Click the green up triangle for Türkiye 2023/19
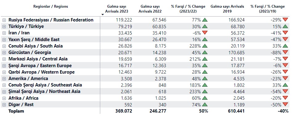Screen dimensions: 293x119 click(285, 26)
